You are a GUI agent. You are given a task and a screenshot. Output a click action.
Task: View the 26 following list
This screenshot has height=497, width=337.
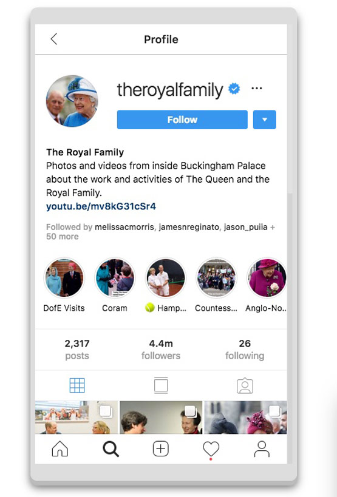click(245, 350)
